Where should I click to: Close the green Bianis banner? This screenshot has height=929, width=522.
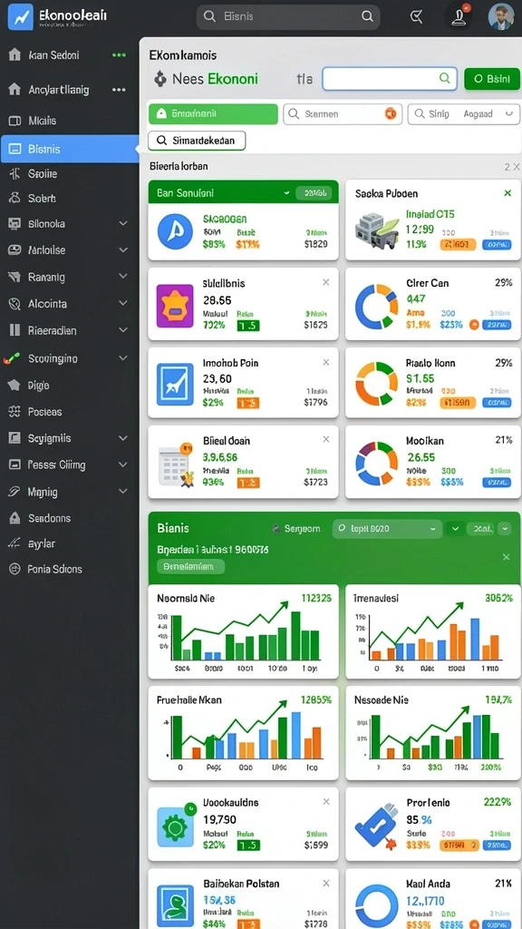click(506, 557)
